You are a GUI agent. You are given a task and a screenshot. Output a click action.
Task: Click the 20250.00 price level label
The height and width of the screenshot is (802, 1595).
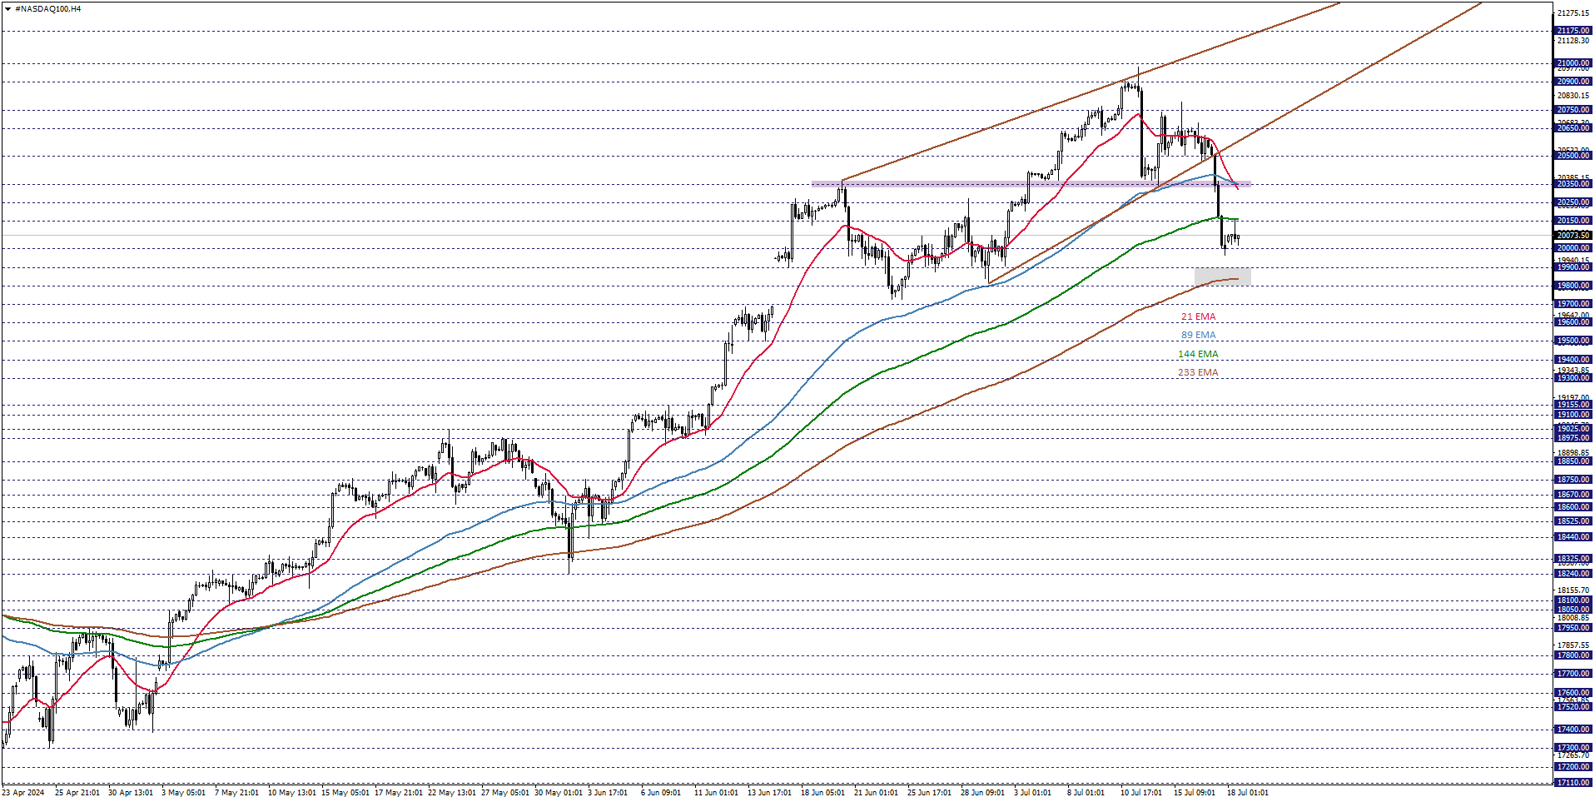tap(1573, 202)
